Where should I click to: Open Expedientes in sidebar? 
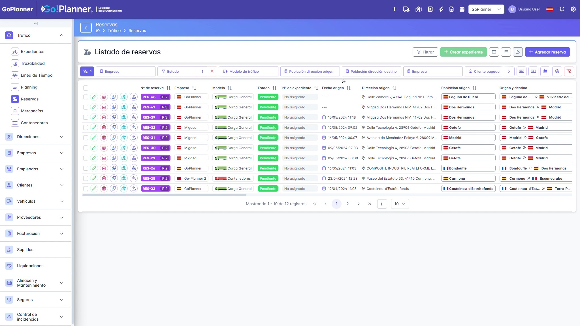pos(33,52)
